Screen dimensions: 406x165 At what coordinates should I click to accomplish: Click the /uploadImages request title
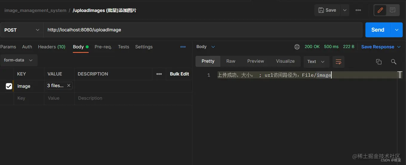click(104, 10)
